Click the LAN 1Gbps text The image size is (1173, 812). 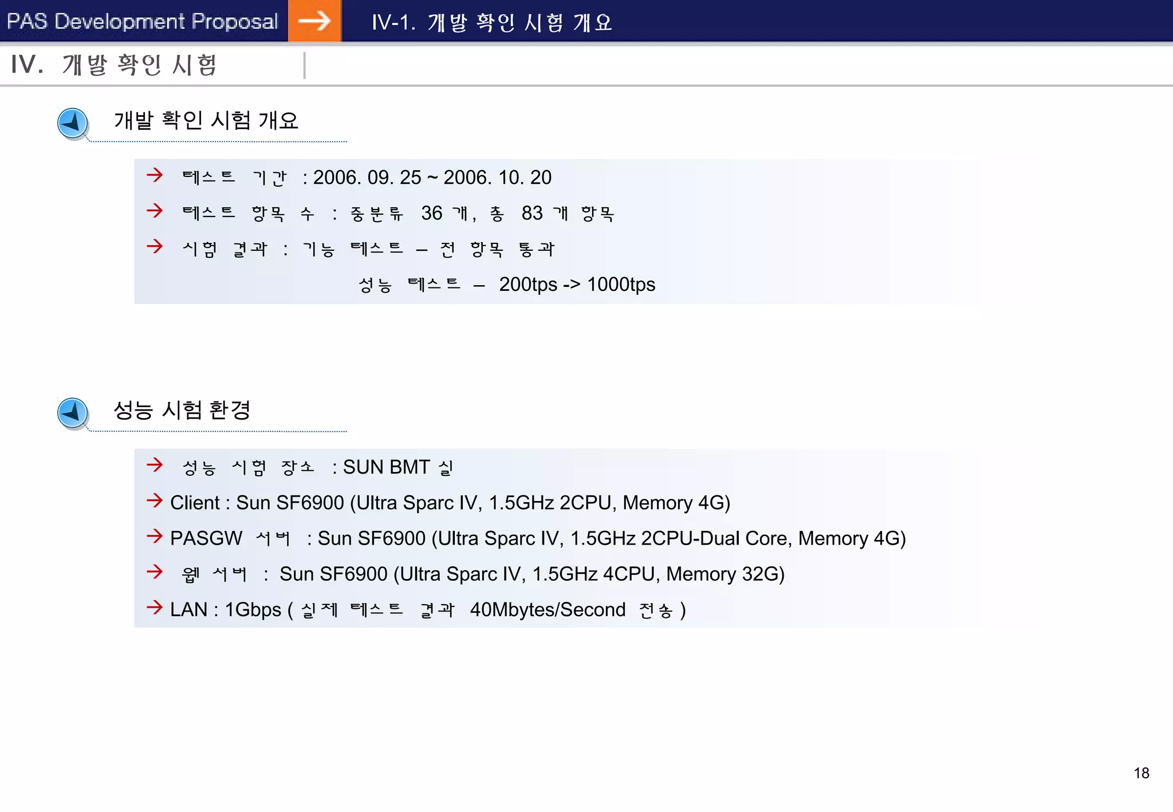click(x=226, y=610)
